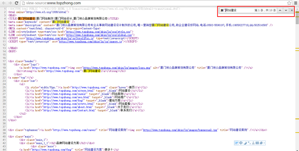The width and height of the screenshot is (299, 151).
Task: Go forward in browser history
Action: 10,3
